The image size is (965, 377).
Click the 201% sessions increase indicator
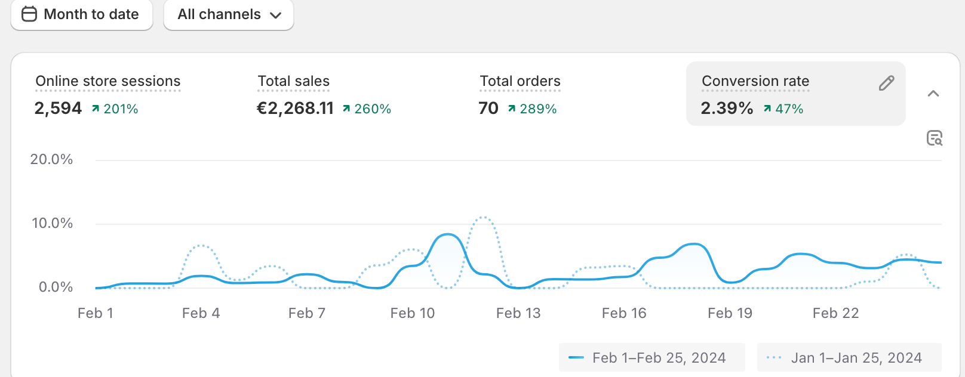tap(115, 109)
